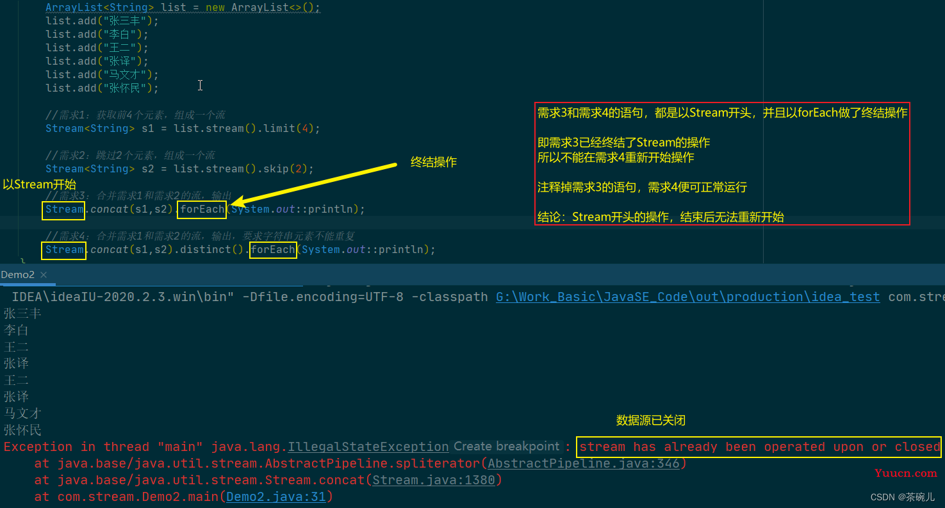Click the distinct() call in the code
This screenshot has width=945, height=508.
pyautogui.click(x=209, y=249)
